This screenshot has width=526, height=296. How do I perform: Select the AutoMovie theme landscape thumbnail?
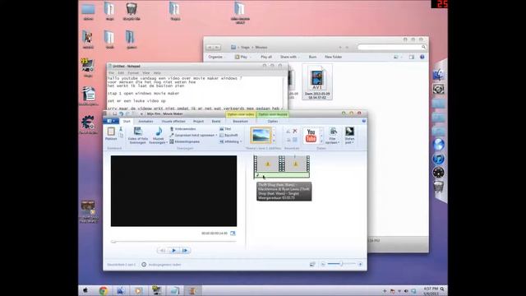pyautogui.click(x=261, y=135)
